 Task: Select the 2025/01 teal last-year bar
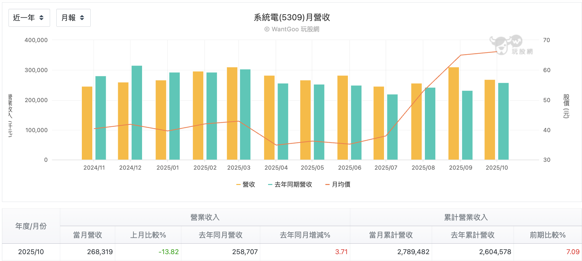click(174, 116)
